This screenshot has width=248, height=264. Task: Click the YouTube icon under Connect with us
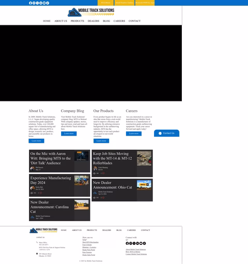click(141, 243)
